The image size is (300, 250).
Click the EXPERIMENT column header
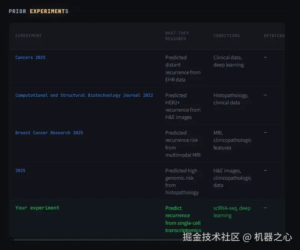tap(28, 36)
